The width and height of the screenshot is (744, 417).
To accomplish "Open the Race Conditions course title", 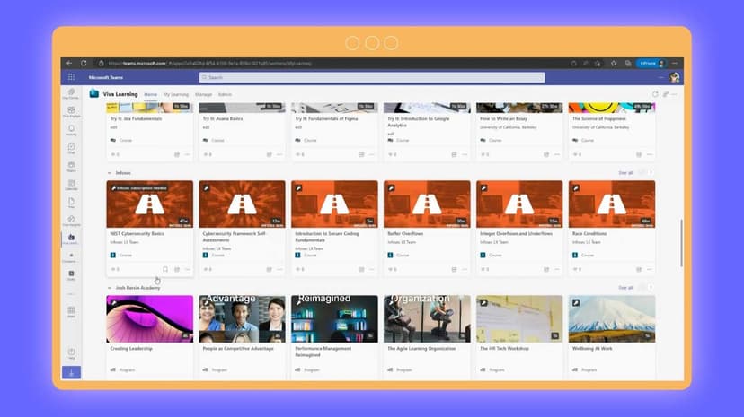I will point(589,234).
